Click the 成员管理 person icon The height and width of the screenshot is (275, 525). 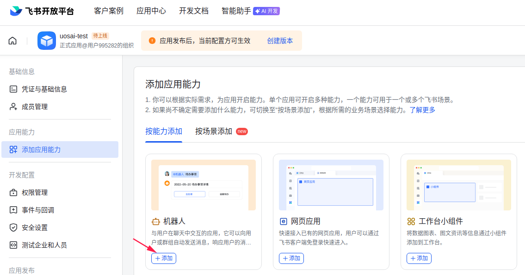tap(13, 107)
